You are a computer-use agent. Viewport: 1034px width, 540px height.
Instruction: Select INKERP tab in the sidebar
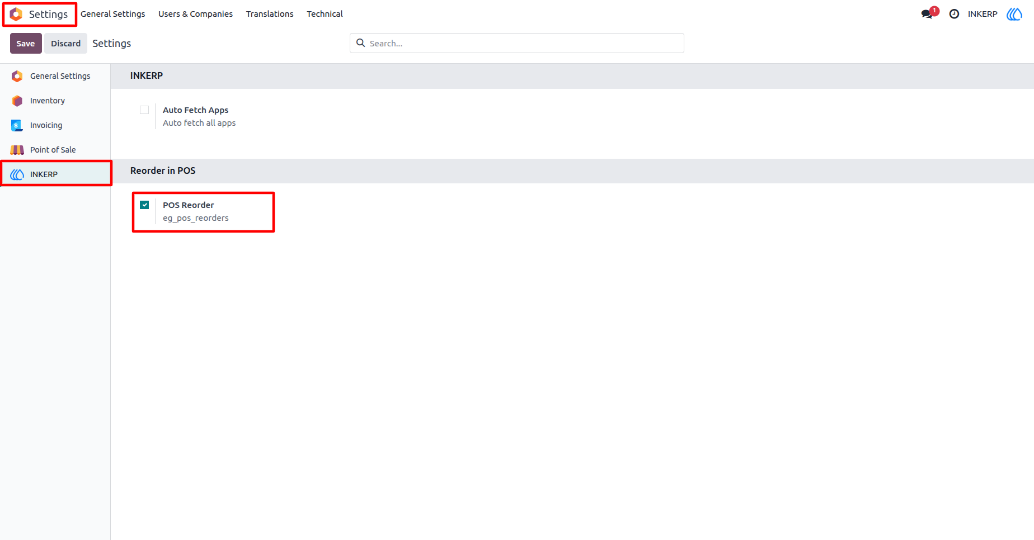coord(55,174)
